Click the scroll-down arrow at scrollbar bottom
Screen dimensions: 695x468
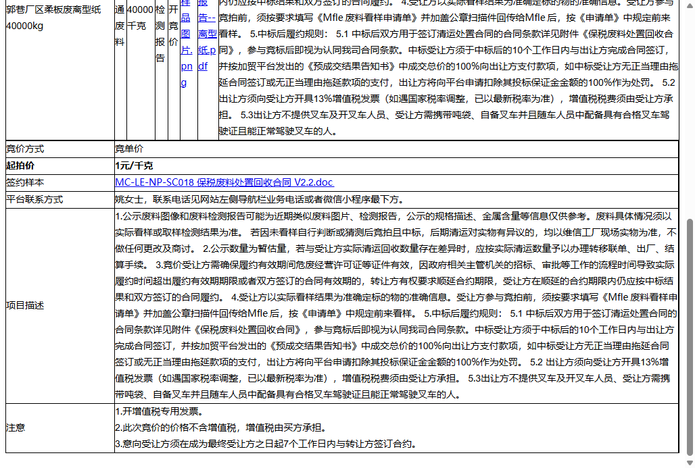689,463
